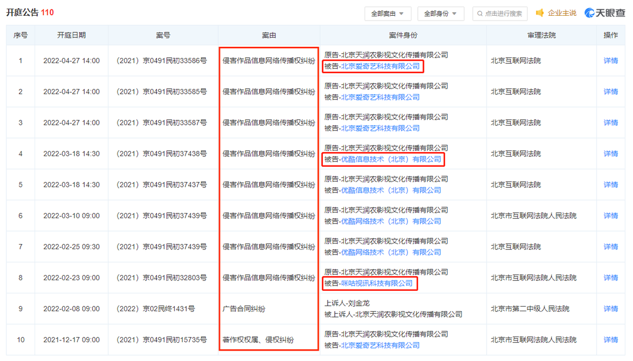Open 优酷信息技术（北京）有限公司 link in row 4

pyautogui.click(x=391, y=159)
